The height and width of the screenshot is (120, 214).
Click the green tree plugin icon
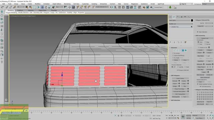click(170, 7)
